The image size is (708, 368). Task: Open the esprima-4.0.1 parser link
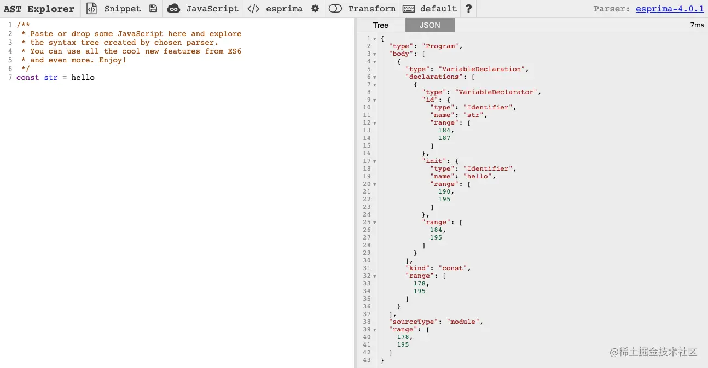coord(670,9)
